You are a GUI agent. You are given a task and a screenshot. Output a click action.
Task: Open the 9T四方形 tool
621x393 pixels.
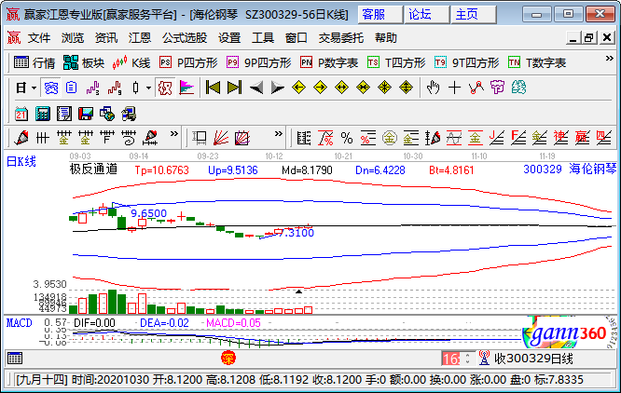point(466,62)
